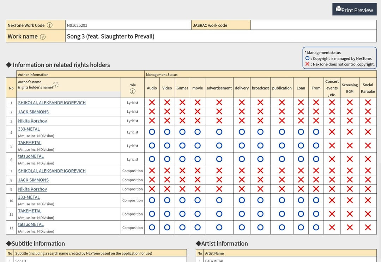The image size is (381, 262).
Task: Open Nikita Korzhov composition link in row 9
Action: coord(32,189)
